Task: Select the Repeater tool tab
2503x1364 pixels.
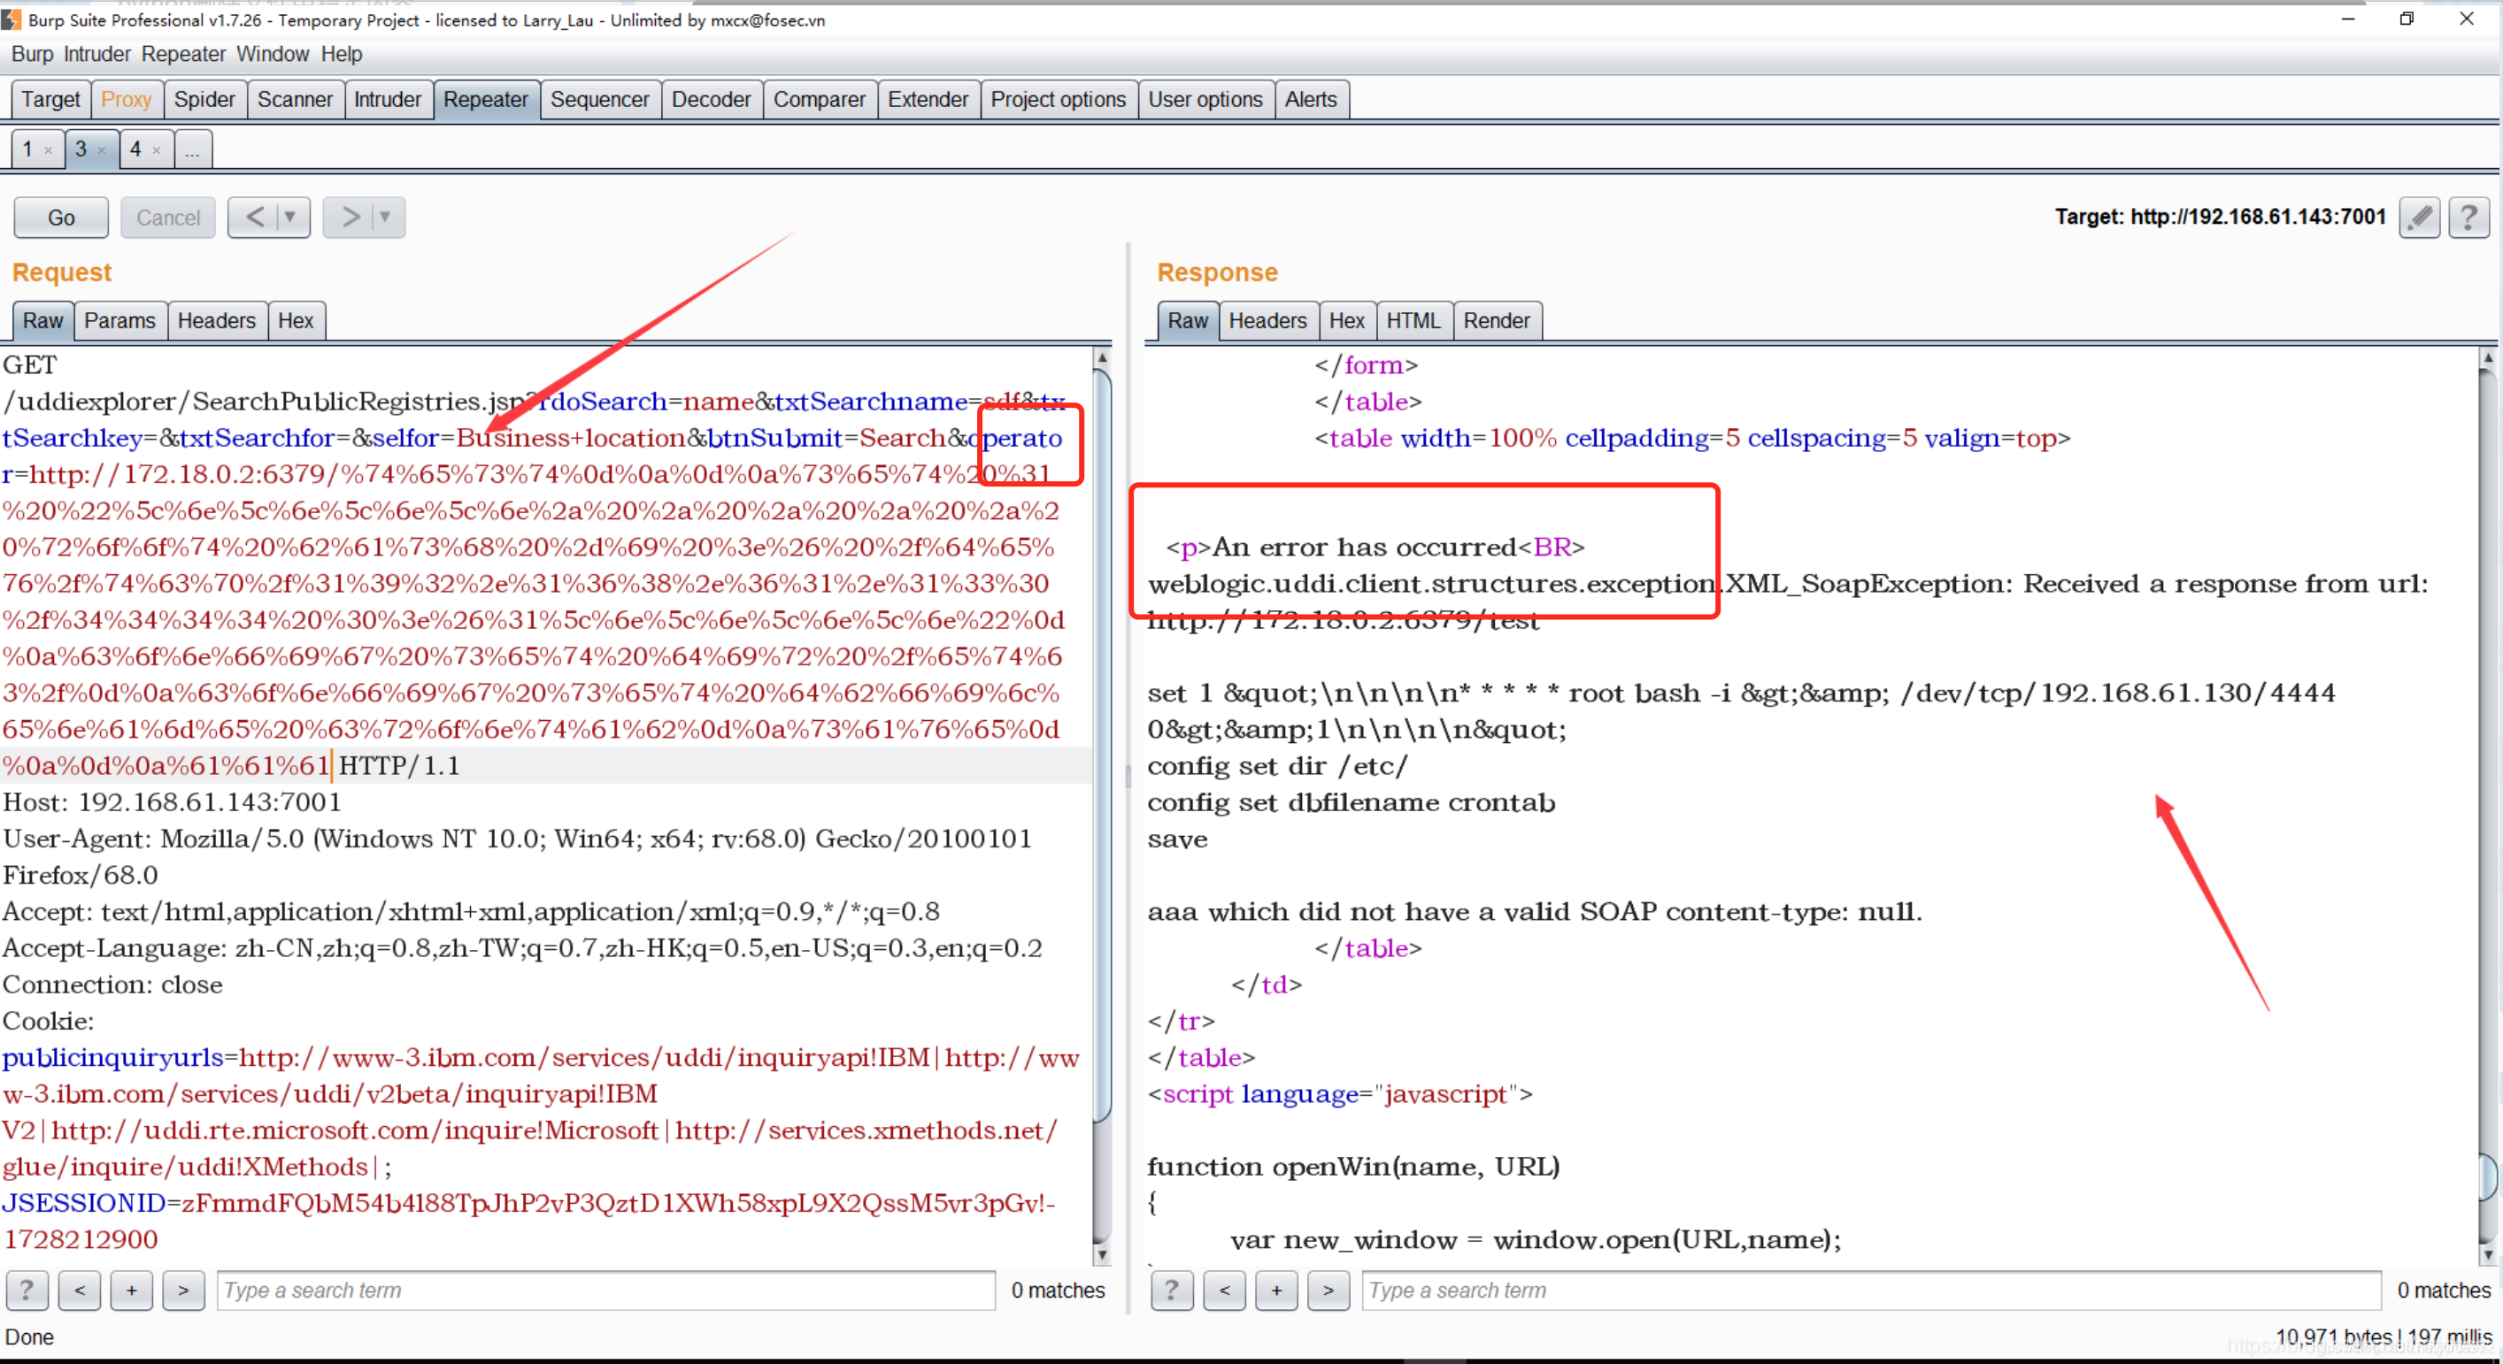Action: (486, 99)
